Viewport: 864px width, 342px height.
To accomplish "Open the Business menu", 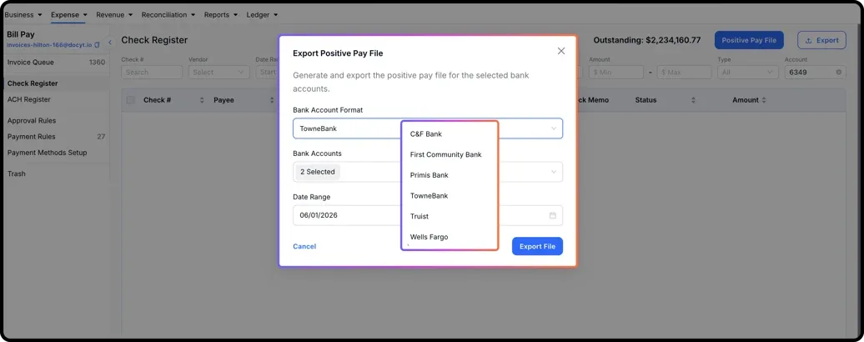I will (23, 15).
